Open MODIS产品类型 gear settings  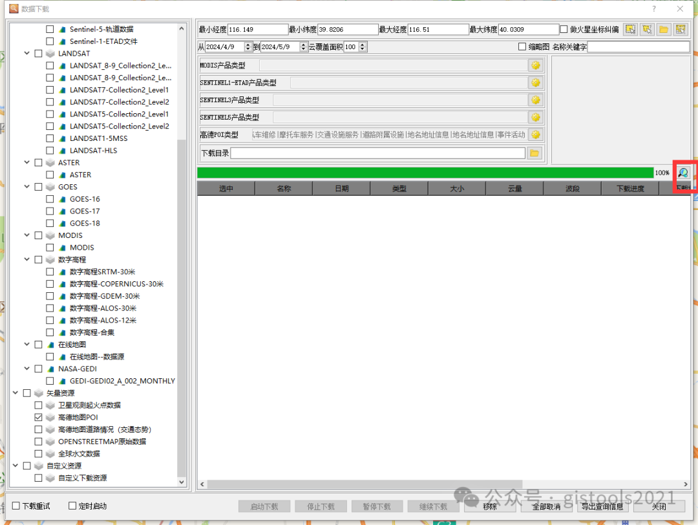(536, 65)
